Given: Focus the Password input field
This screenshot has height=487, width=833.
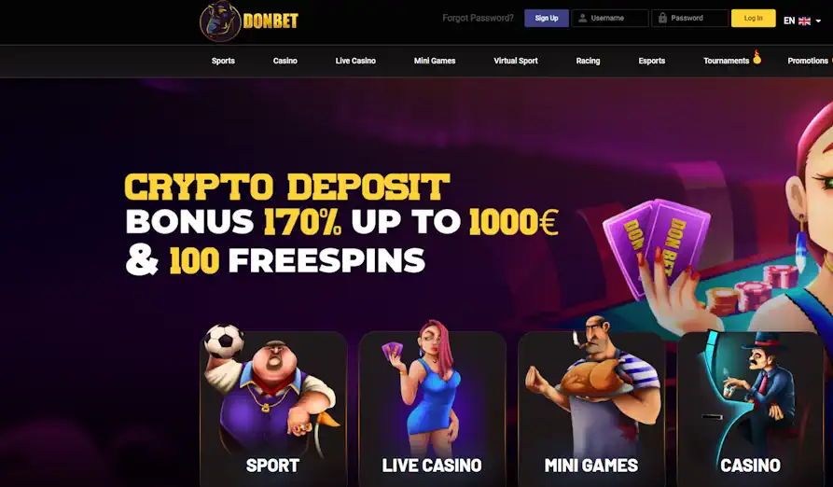Looking at the screenshot, I should [x=689, y=18].
